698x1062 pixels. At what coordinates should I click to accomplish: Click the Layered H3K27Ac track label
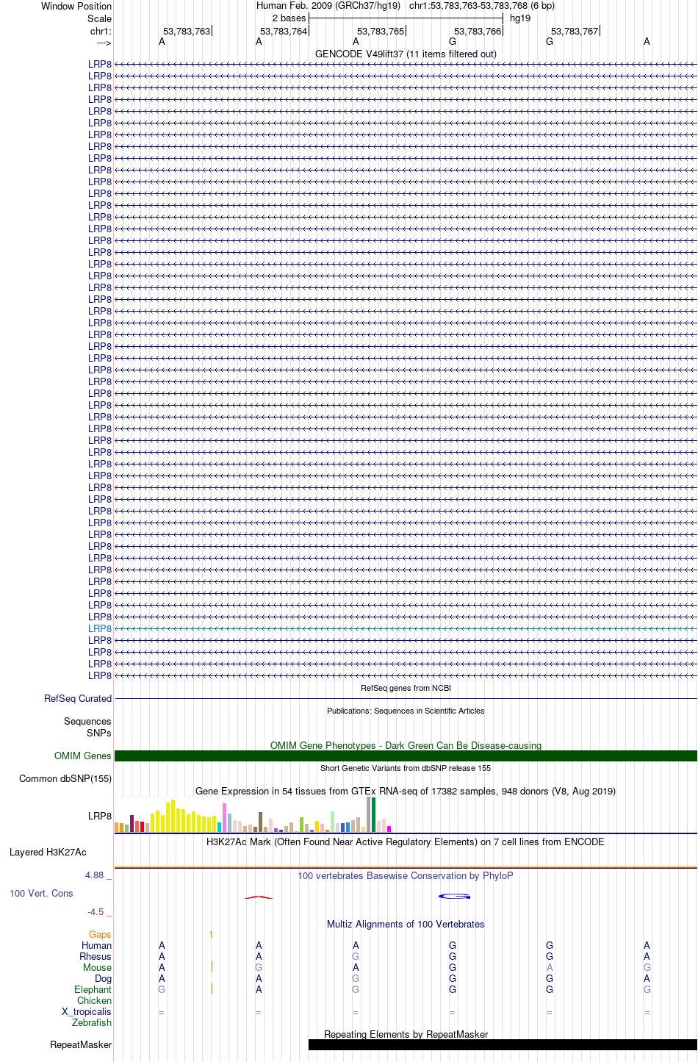48,853
